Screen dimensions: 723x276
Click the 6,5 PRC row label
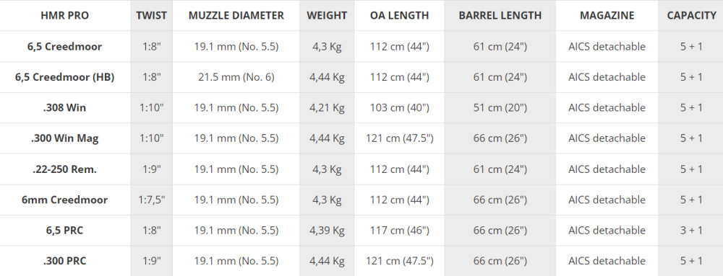tap(64, 231)
